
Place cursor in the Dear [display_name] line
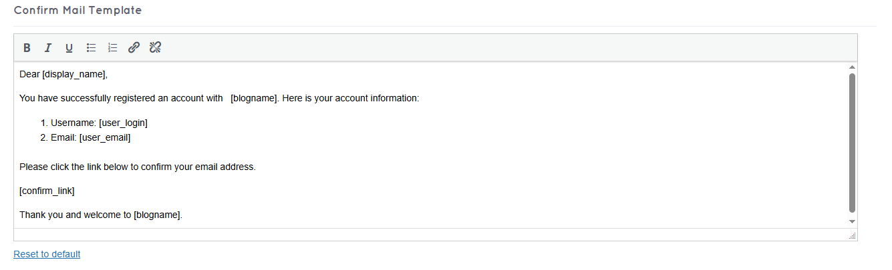point(63,74)
